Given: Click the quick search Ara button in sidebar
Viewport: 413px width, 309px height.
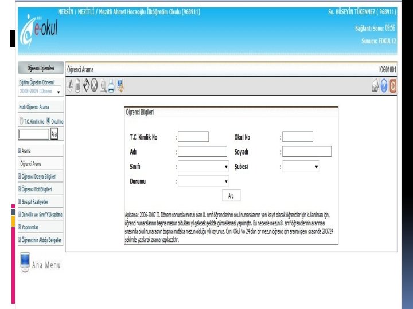Looking at the screenshot, I should tap(54, 134).
